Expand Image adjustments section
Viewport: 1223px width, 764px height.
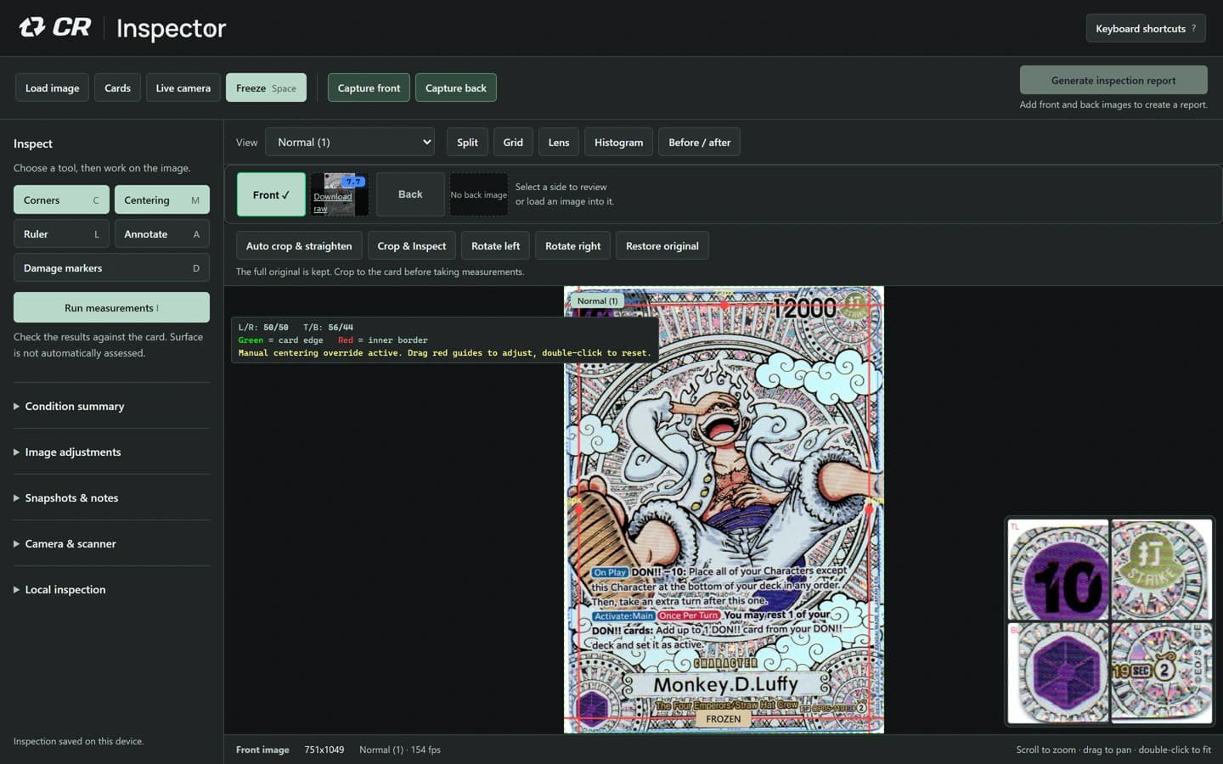coord(111,452)
